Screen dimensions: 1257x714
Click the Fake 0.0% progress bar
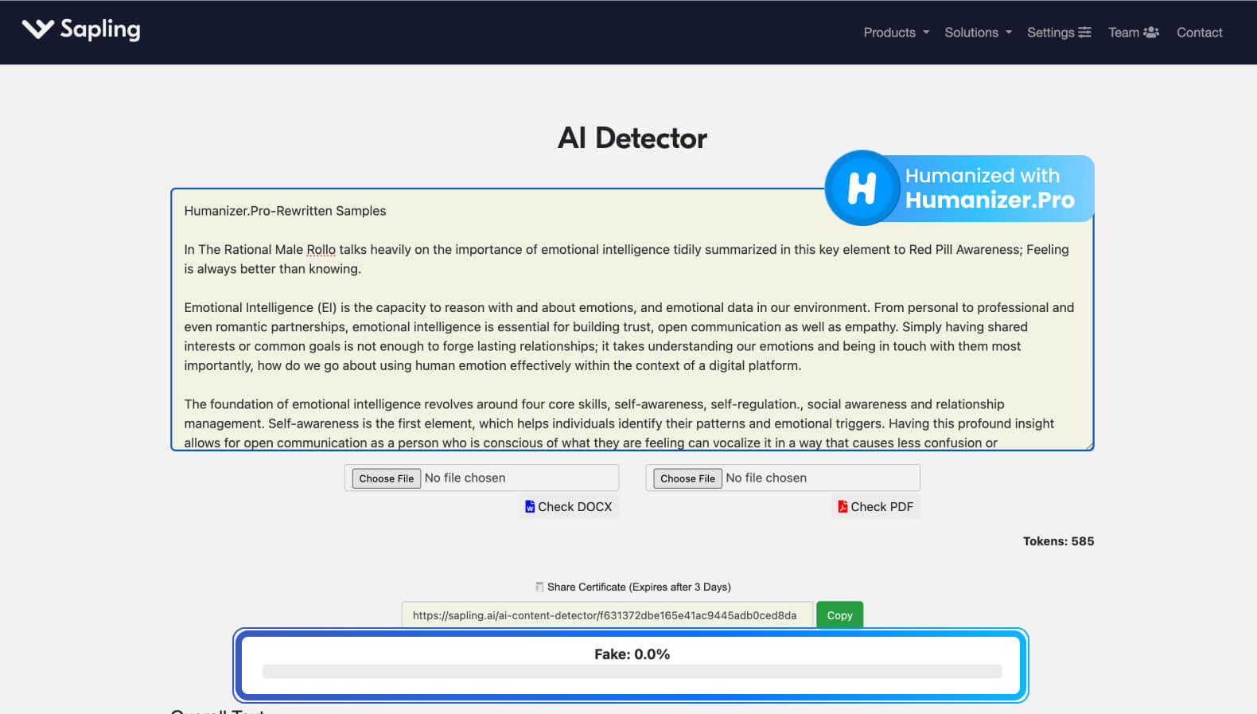click(x=632, y=671)
